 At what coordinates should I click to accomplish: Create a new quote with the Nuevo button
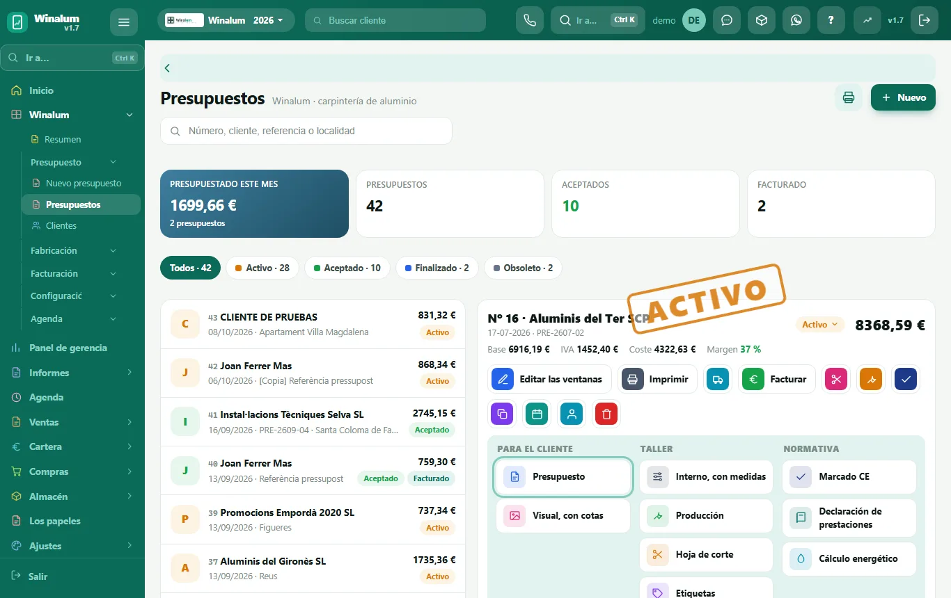click(x=903, y=97)
